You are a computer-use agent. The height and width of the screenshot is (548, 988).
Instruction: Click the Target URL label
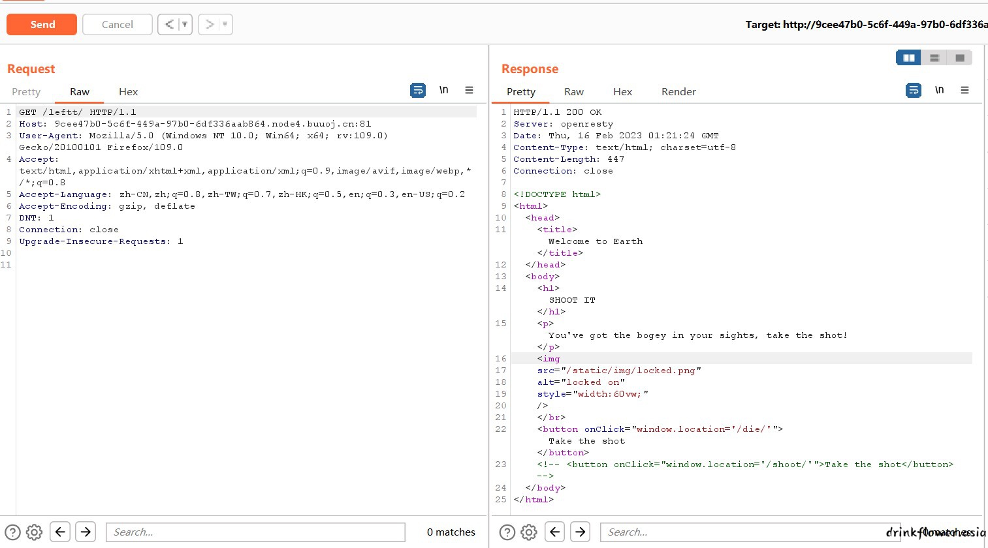867,24
